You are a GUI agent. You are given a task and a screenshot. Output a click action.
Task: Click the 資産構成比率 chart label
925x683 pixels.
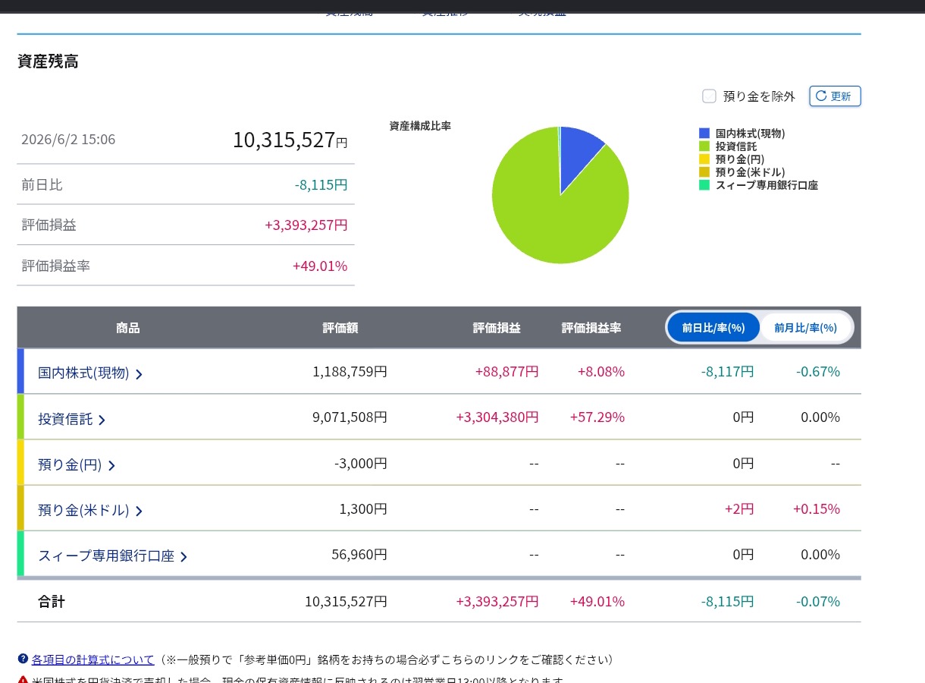click(420, 126)
